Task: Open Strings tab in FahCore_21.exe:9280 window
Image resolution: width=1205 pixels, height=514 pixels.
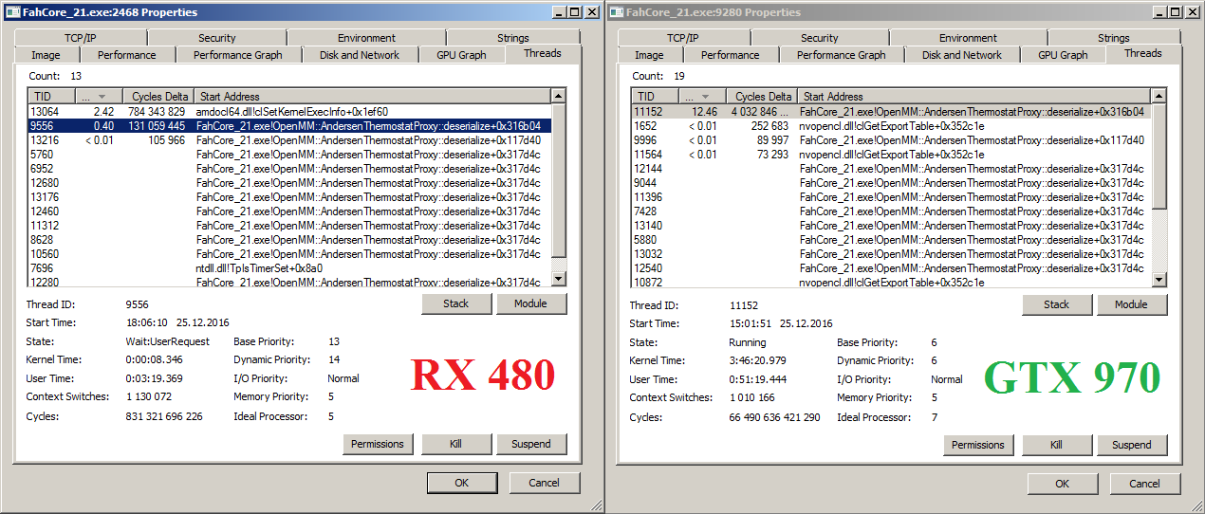Action: [1114, 38]
